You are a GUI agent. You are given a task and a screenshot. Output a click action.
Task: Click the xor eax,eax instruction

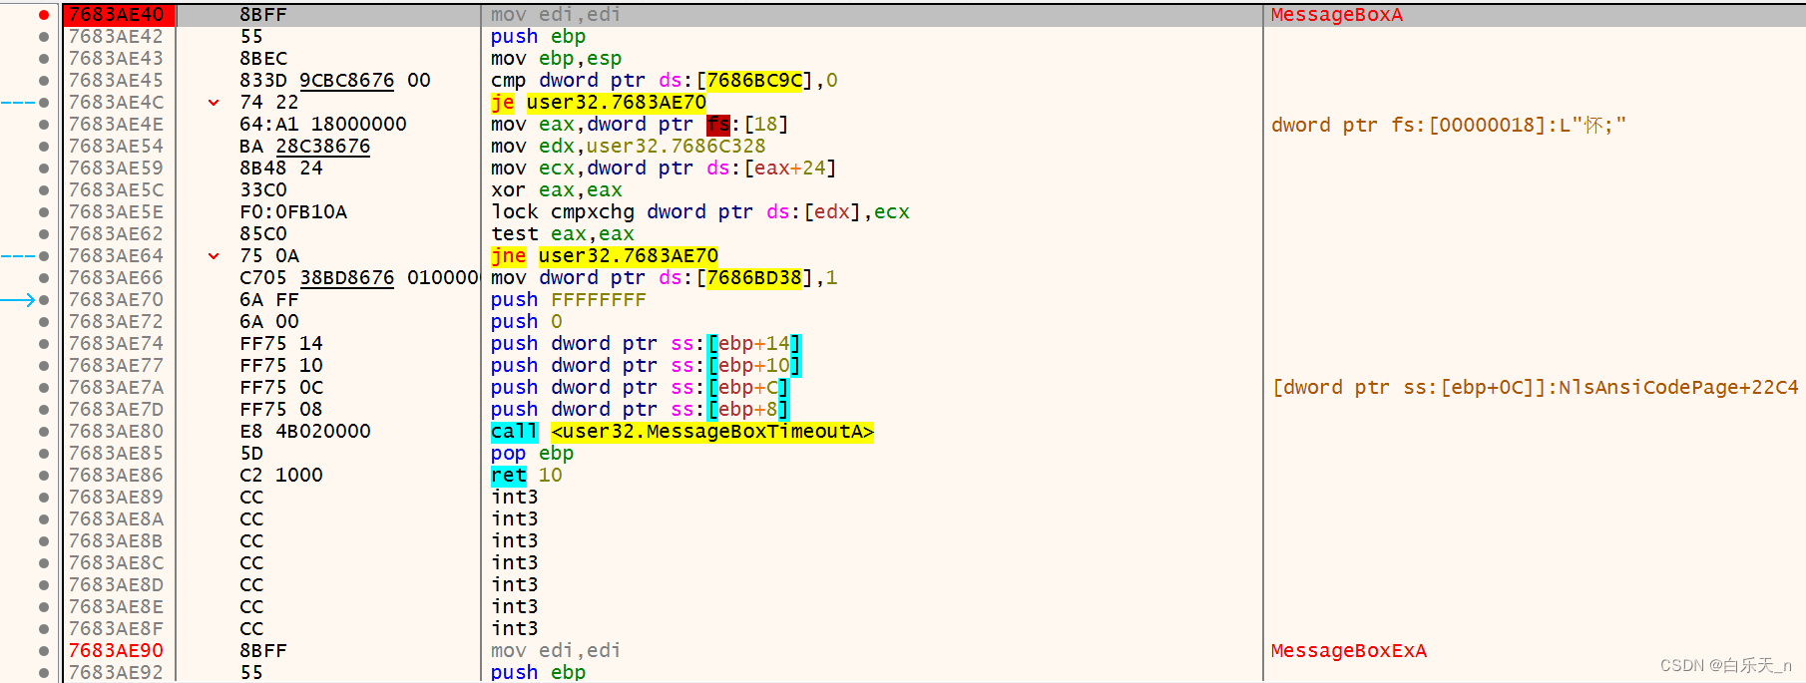[557, 190]
